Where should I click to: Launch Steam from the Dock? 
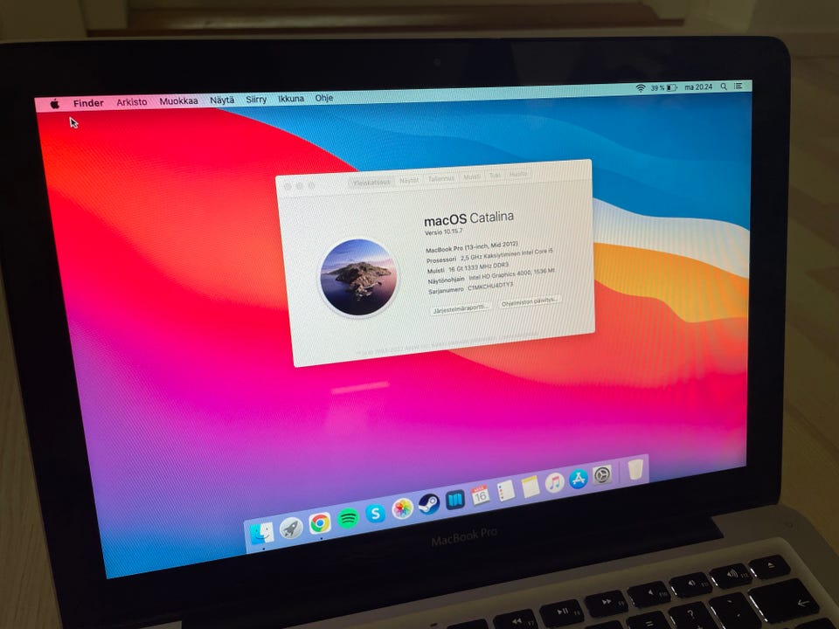pos(428,504)
